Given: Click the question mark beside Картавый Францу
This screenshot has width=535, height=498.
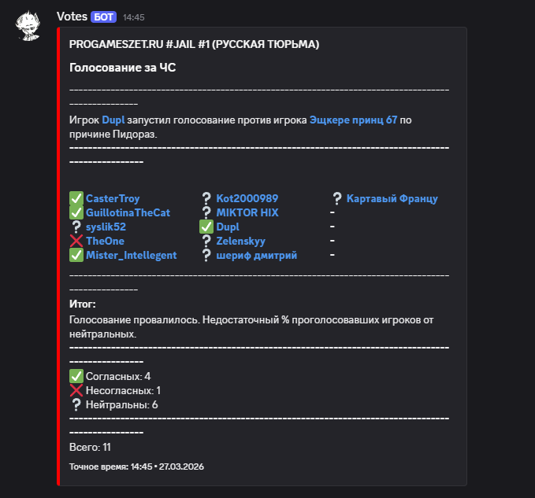Looking at the screenshot, I should click(337, 198).
